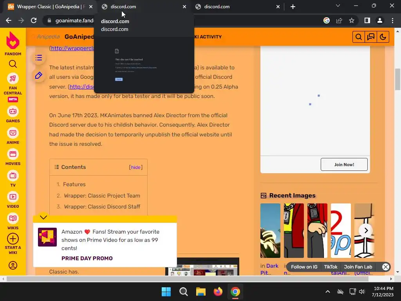401x301 pixels.
Task: Open Wiki Activity link in header
Action: tap(208, 37)
